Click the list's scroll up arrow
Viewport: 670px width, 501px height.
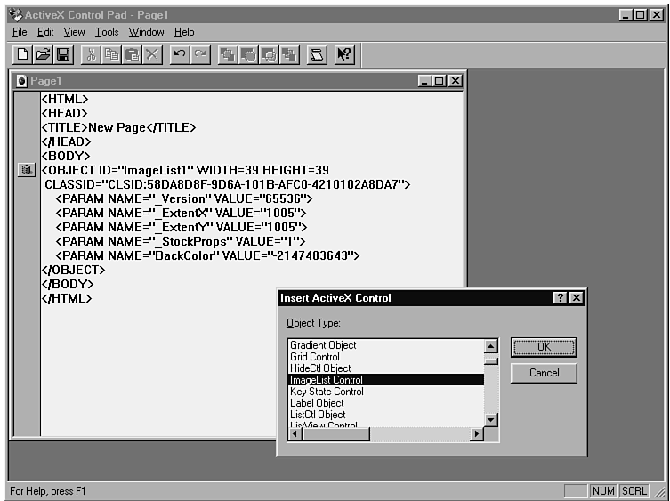pyautogui.click(x=491, y=345)
